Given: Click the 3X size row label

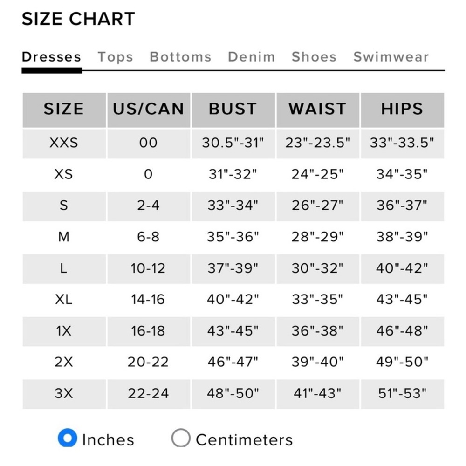Looking at the screenshot, I should pos(63,393).
